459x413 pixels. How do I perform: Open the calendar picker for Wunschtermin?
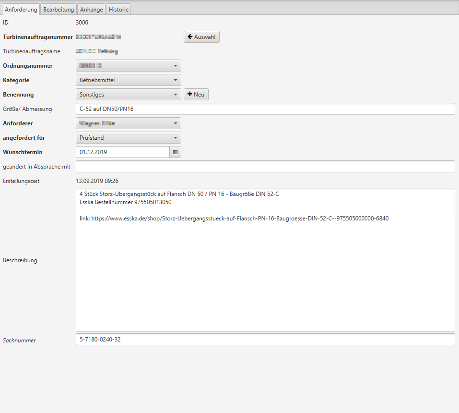click(x=175, y=152)
